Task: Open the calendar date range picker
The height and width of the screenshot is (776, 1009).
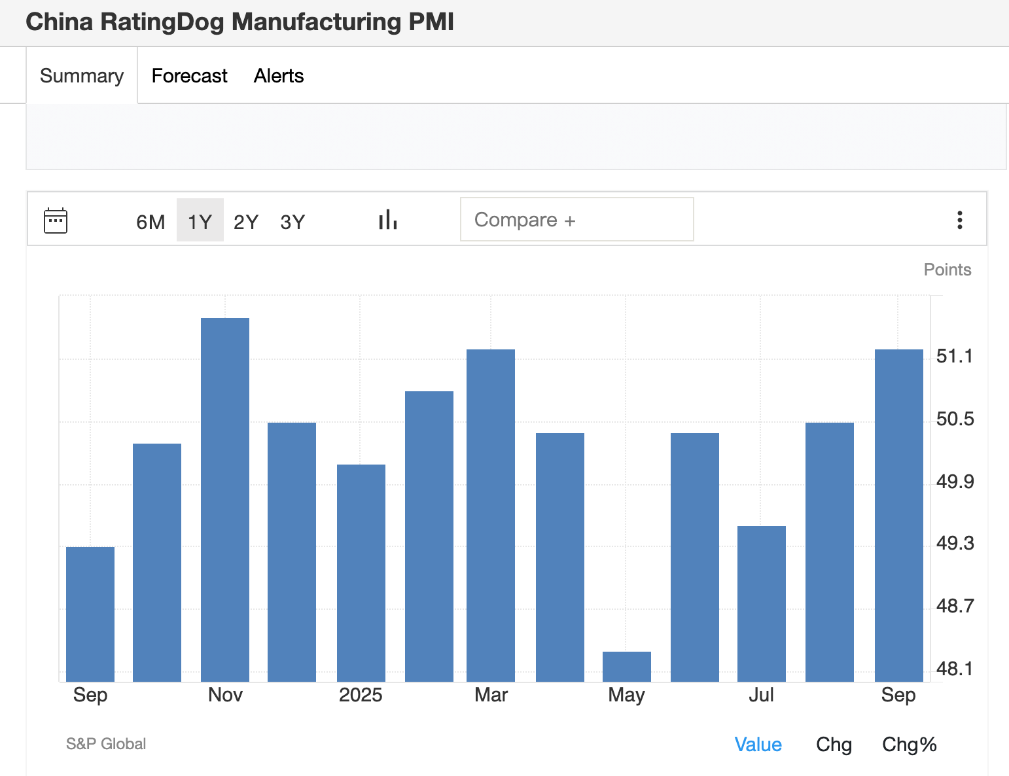Action: tap(56, 220)
